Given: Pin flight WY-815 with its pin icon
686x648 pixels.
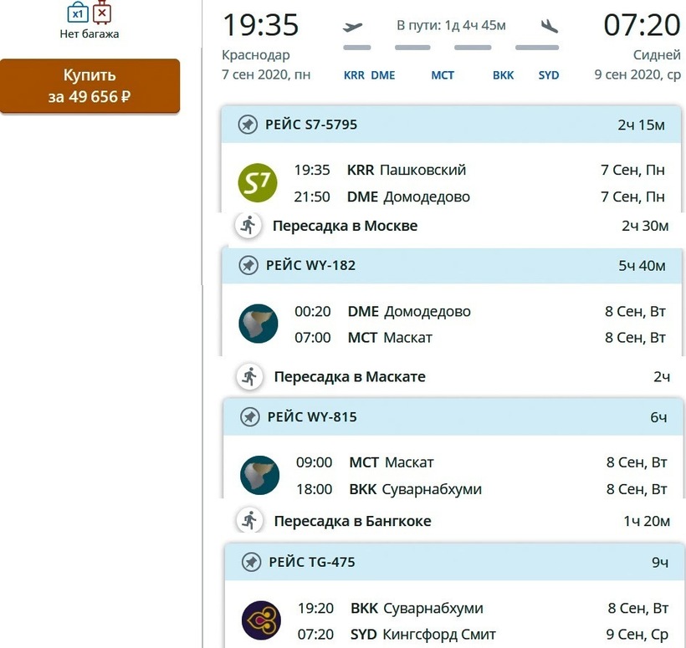Looking at the screenshot, I should (x=250, y=416).
